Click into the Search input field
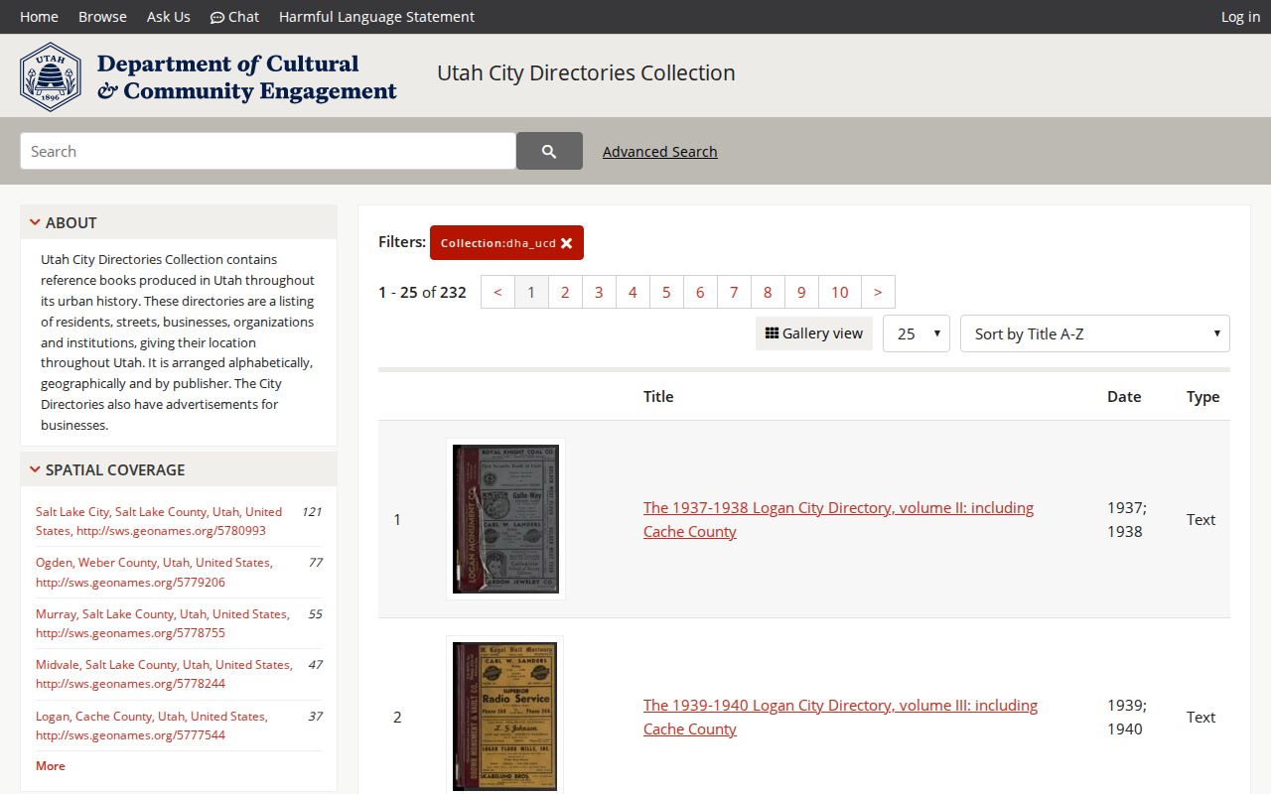Image resolution: width=1271 pixels, height=794 pixels. click(268, 151)
